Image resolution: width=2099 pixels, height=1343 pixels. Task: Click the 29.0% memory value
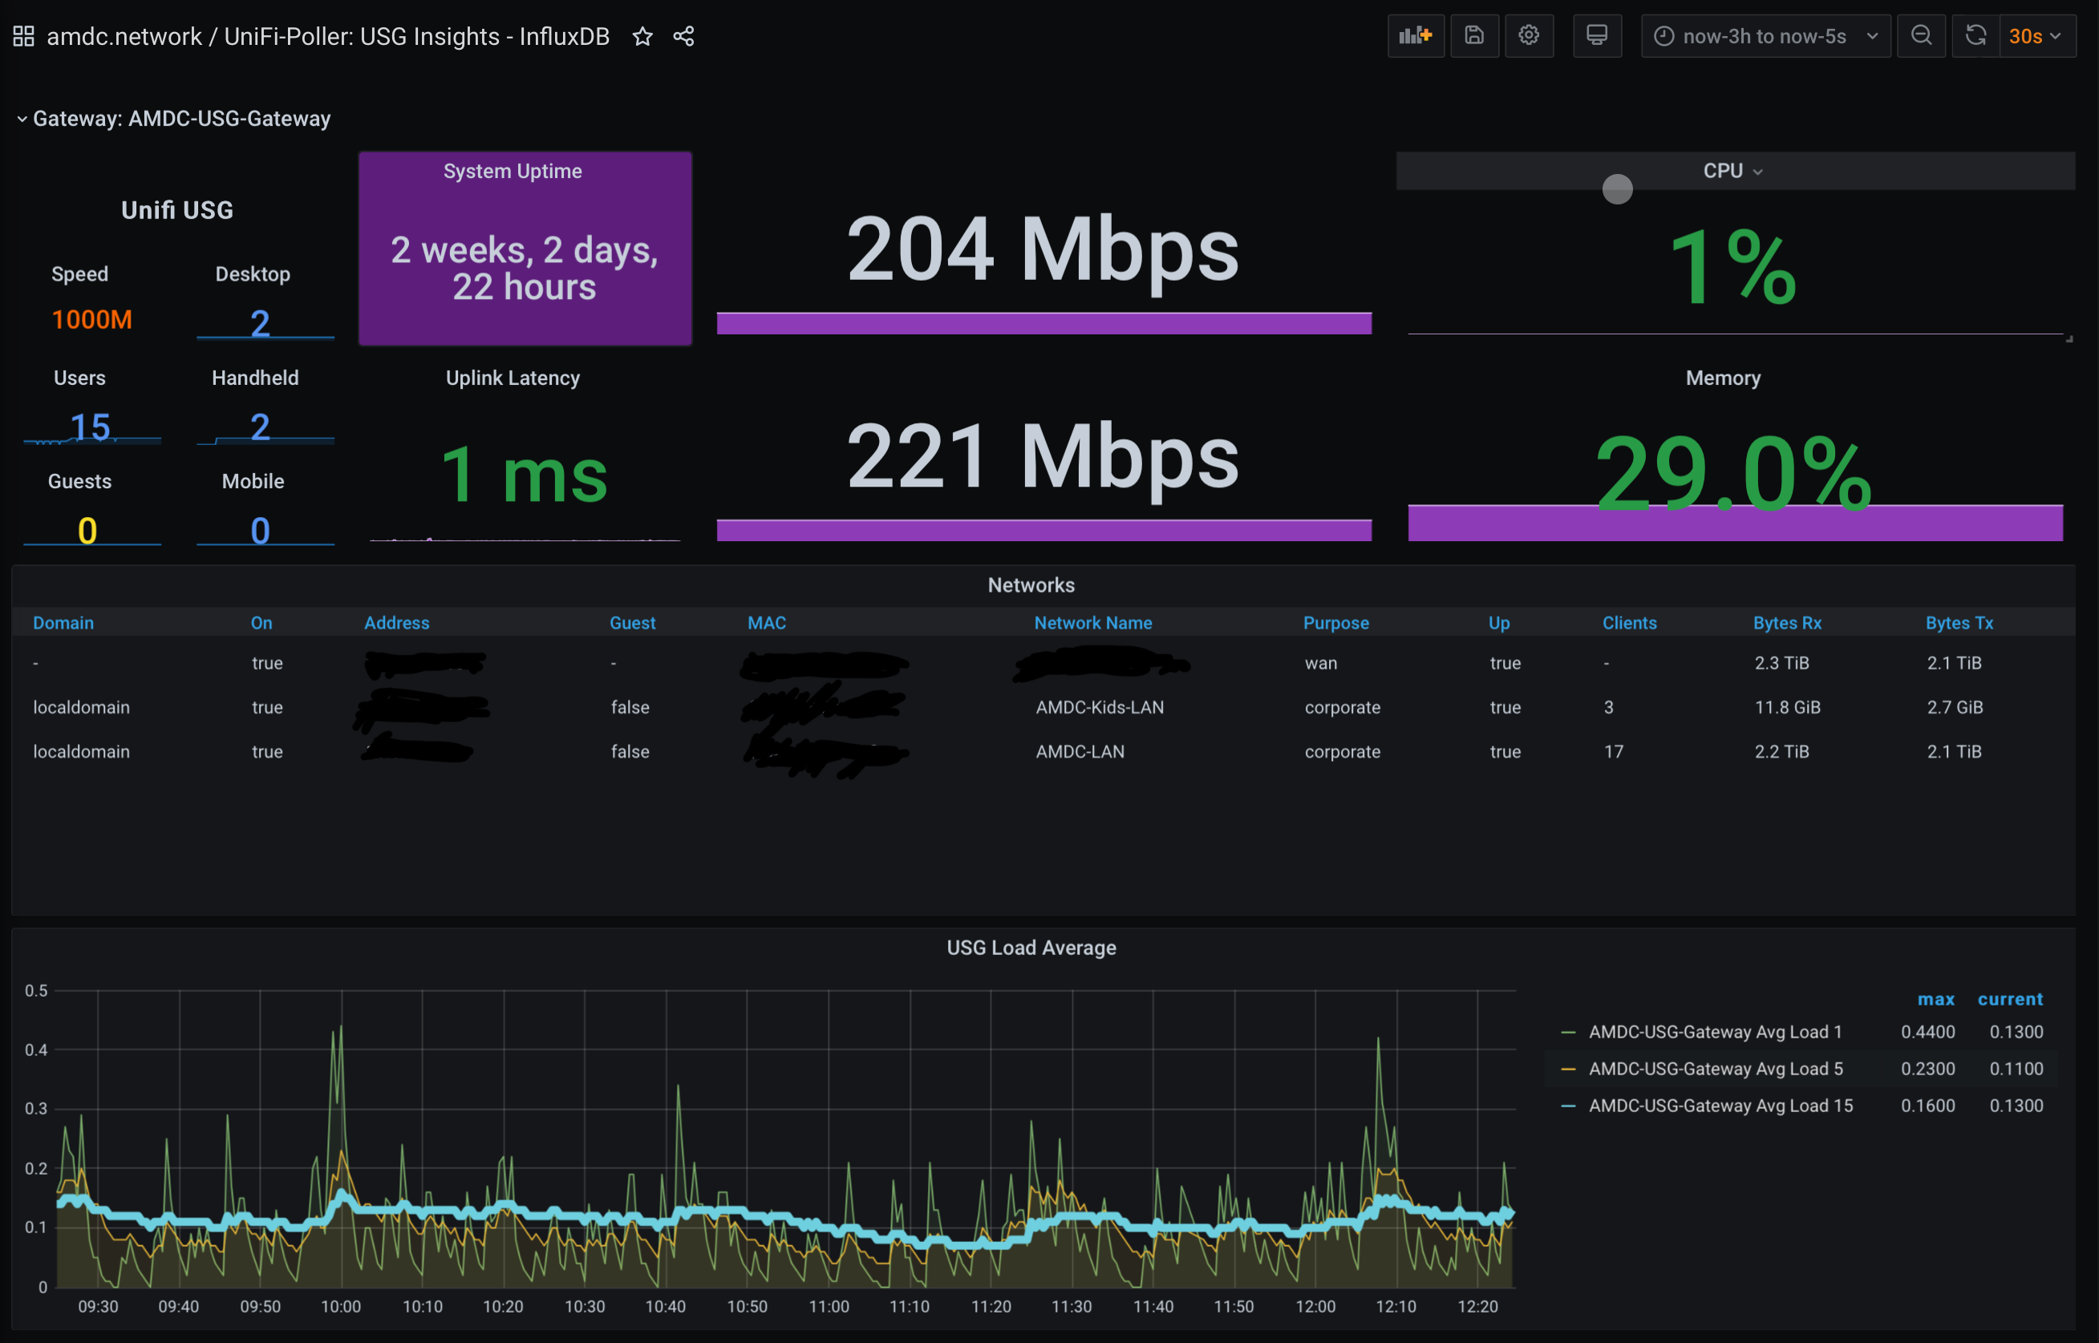click(1733, 474)
